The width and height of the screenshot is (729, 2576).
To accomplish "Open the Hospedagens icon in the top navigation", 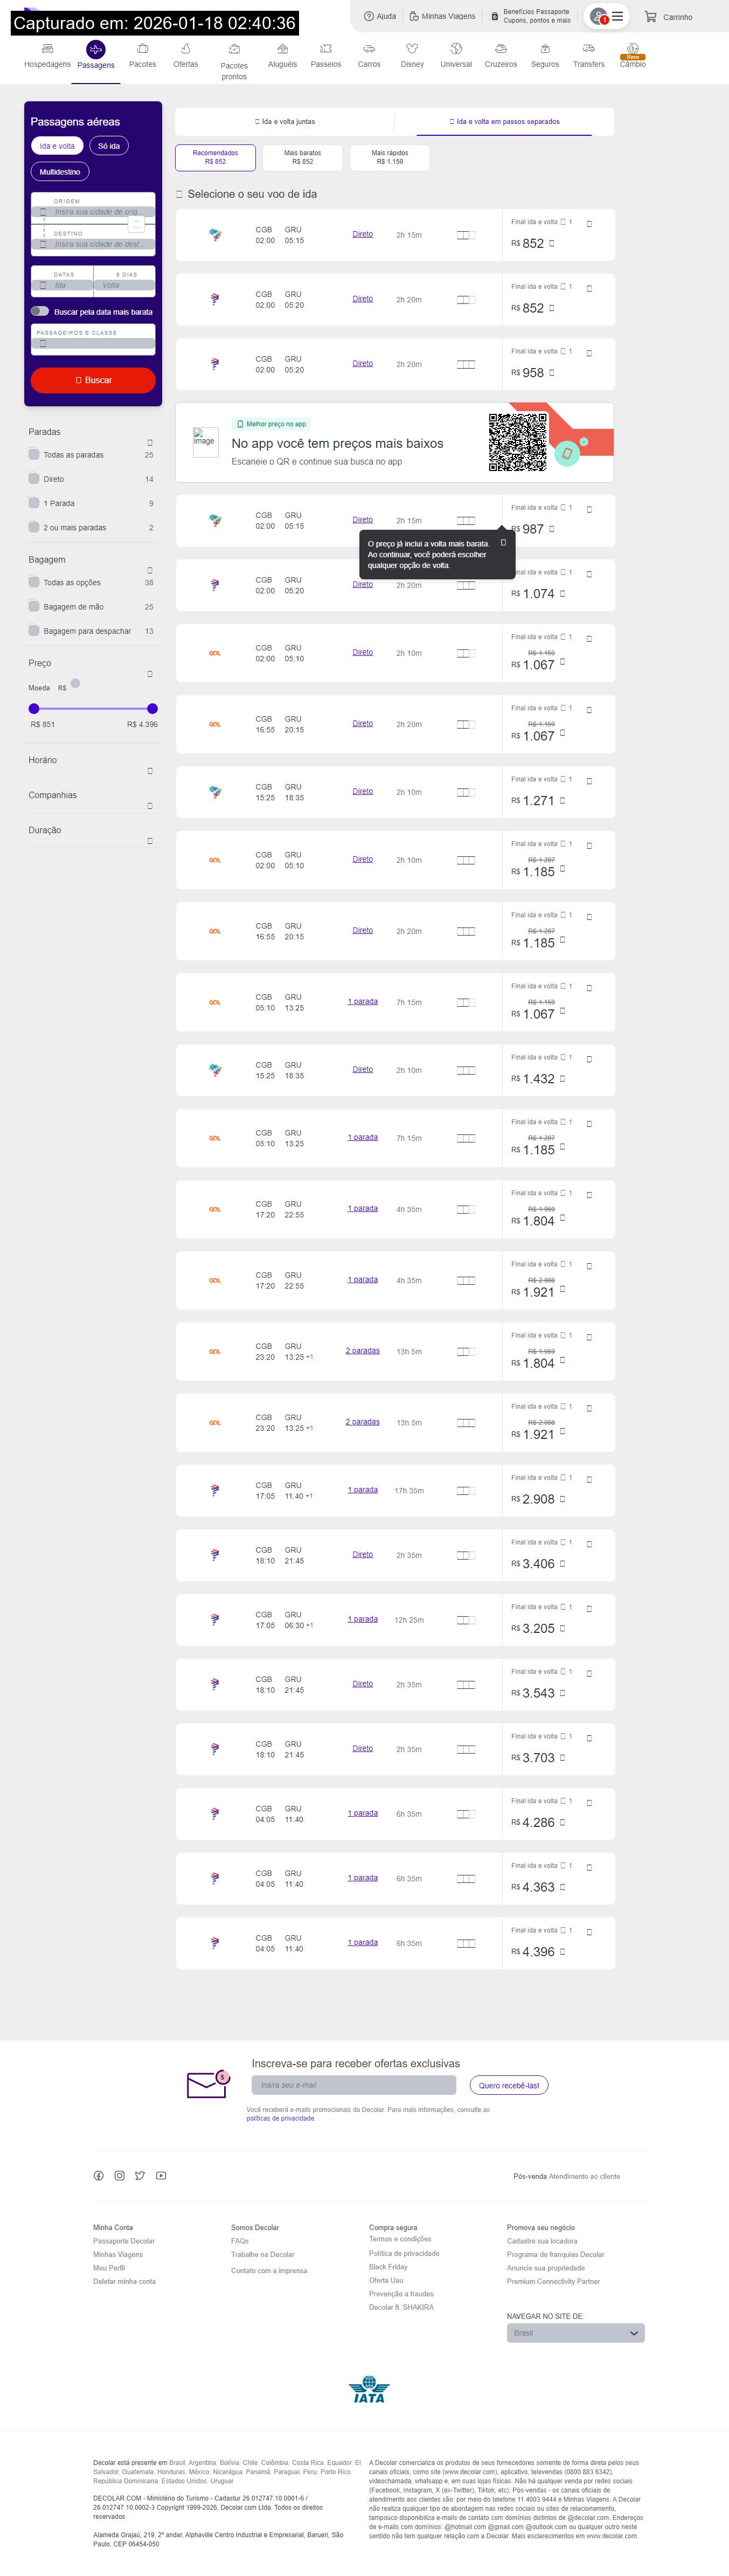I will pyautogui.click(x=47, y=49).
